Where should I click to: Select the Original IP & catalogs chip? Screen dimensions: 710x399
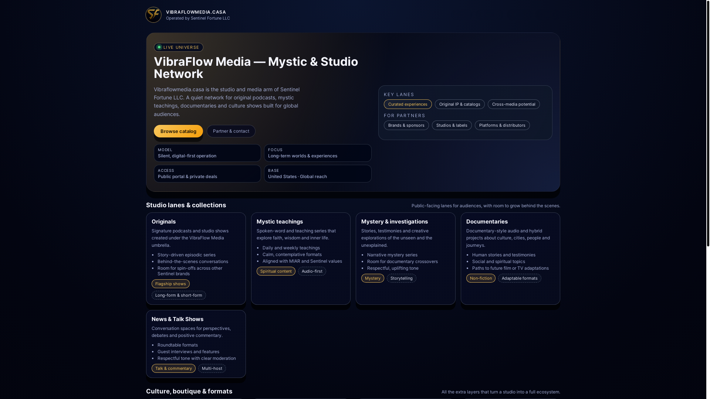[460, 104]
